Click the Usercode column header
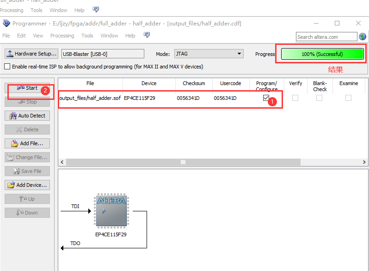The width and height of the screenshot is (369, 271). click(x=231, y=83)
